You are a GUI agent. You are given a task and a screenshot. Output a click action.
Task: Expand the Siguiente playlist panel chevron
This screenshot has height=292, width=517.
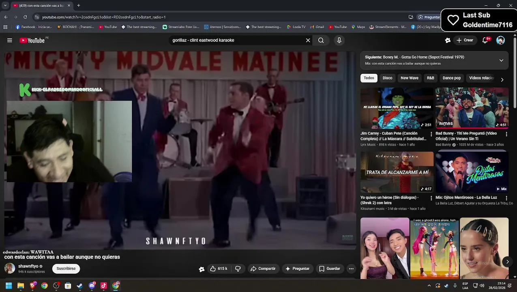501,60
